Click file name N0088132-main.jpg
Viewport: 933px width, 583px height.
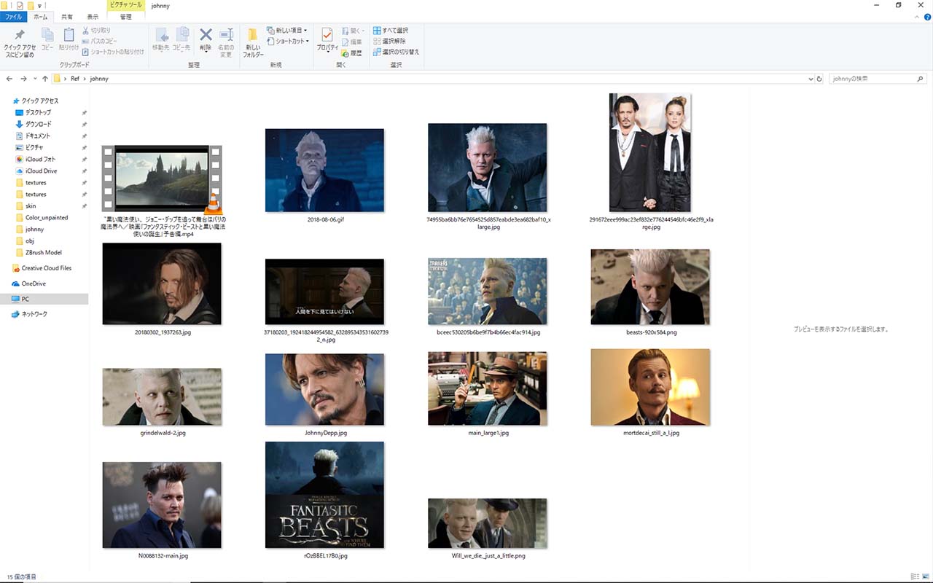tap(163, 555)
